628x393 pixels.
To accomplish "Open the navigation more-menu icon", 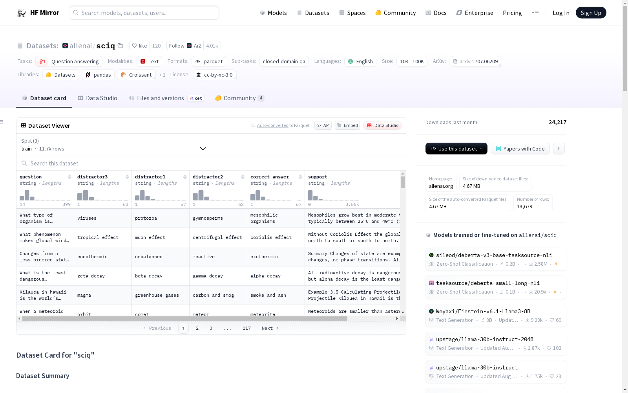I will [535, 13].
